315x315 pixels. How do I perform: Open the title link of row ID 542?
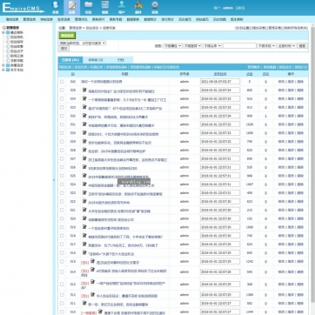point(102,82)
